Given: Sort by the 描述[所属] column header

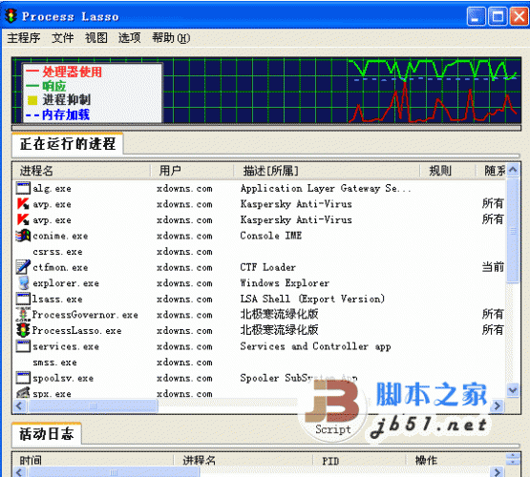Looking at the screenshot, I should pyautogui.click(x=327, y=171).
